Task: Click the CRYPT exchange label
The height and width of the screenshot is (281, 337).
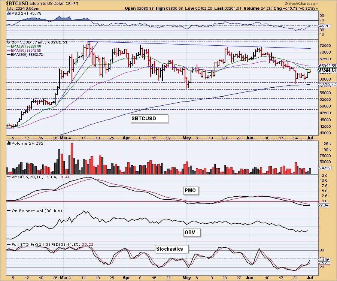Action: (x=72, y=4)
